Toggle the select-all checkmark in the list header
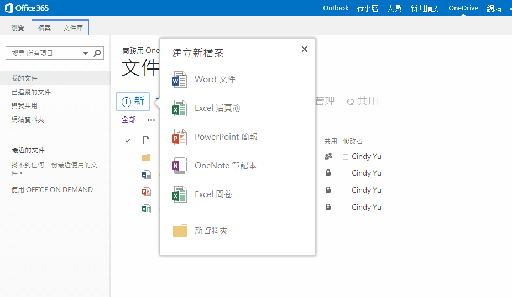Viewport: 512px width, 297px height. (128, 141)
